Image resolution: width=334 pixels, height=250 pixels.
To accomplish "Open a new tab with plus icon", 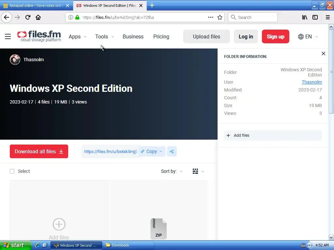I will coord(152,5).
